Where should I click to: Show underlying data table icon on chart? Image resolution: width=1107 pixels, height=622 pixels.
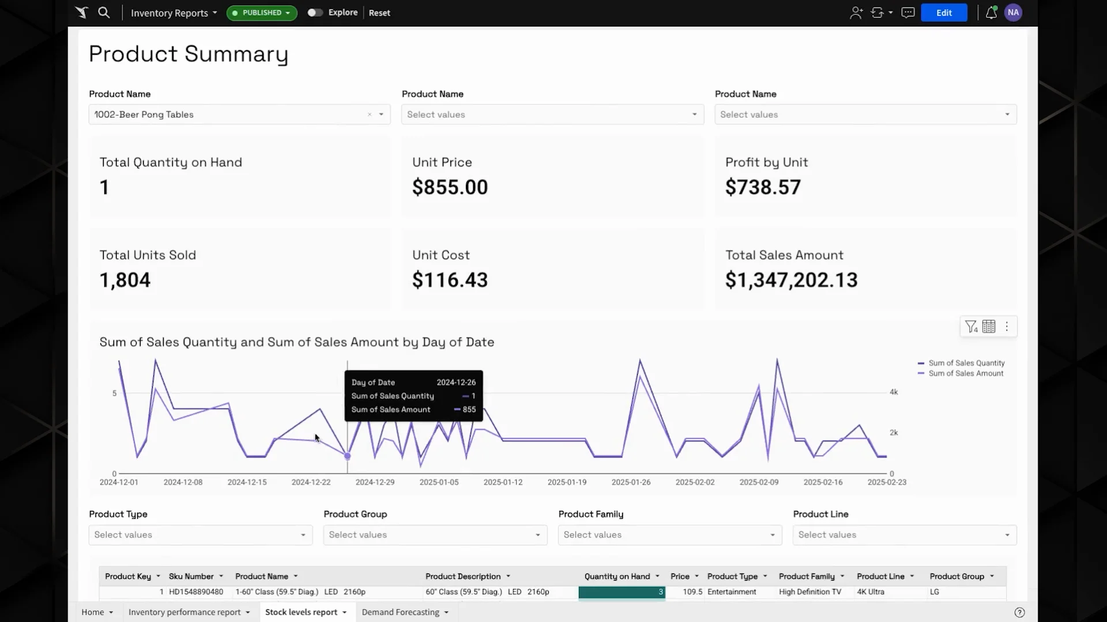click(x=989, y=327)
